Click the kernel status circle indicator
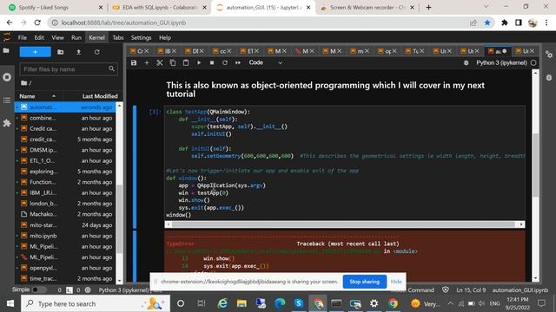The image size is (556, 312). 533,62
